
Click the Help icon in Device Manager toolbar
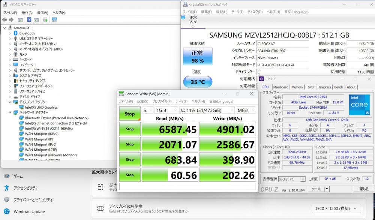(29, 19)
